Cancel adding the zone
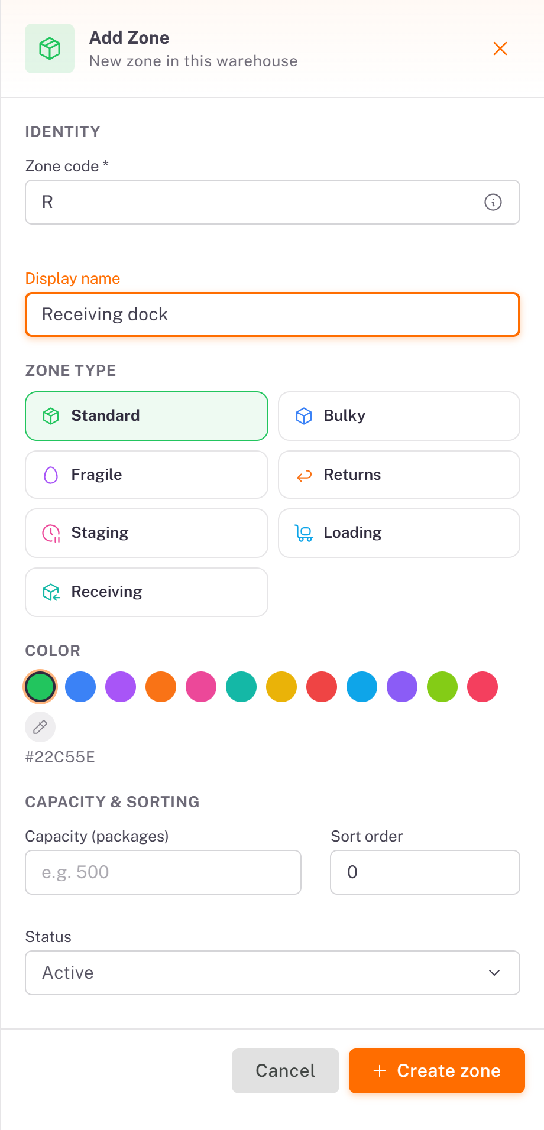 point(286,1071)
